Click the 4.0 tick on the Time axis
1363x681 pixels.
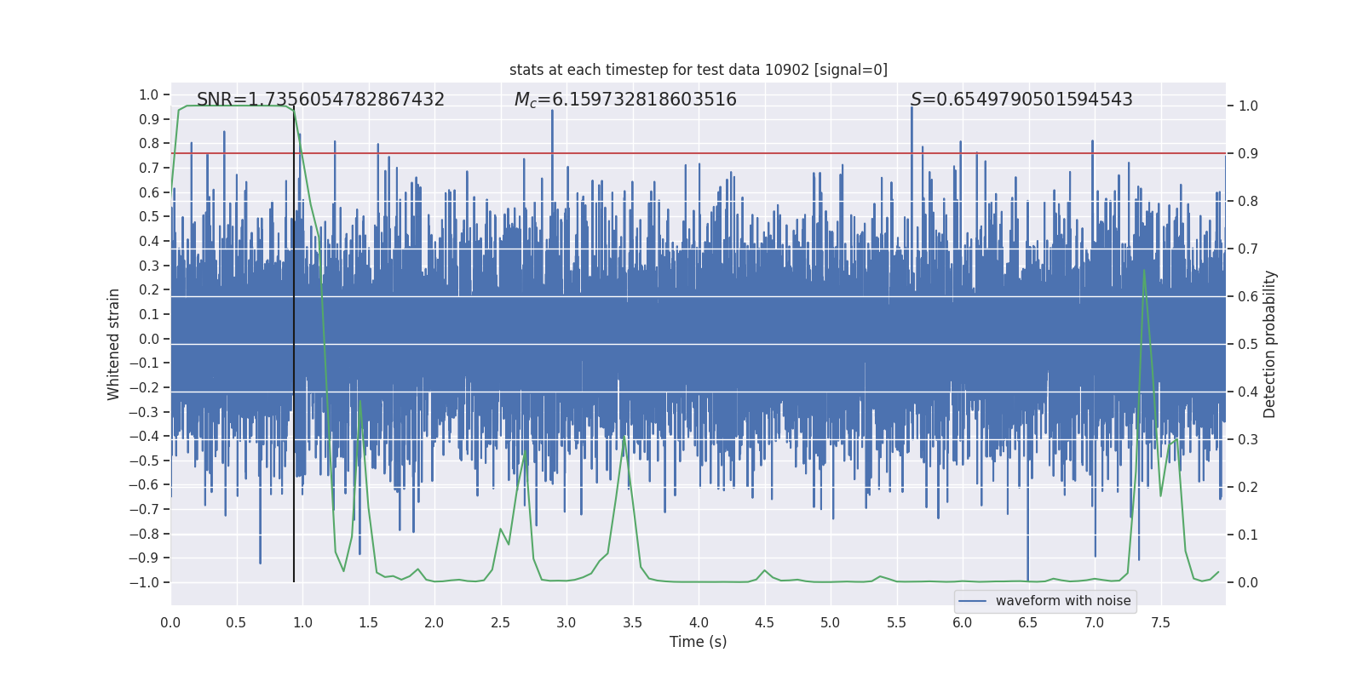coord(699,622)
